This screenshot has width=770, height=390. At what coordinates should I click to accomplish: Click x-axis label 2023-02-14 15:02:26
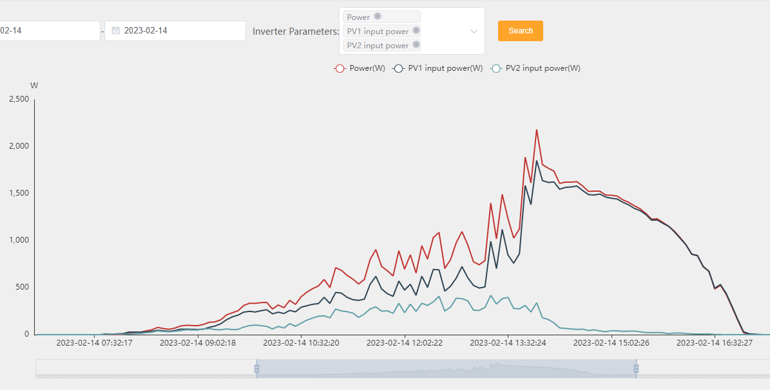click(611, 344)
